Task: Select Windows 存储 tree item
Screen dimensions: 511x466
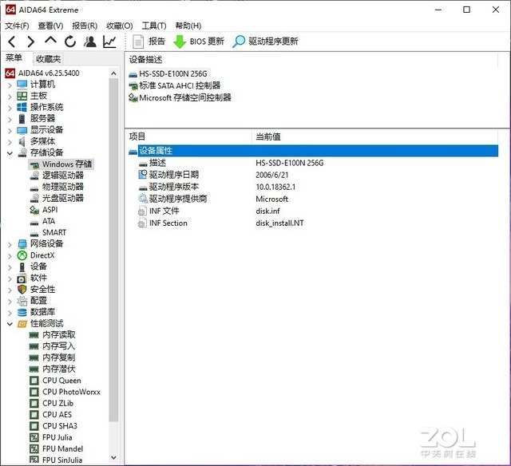Action: coord(61,164)
